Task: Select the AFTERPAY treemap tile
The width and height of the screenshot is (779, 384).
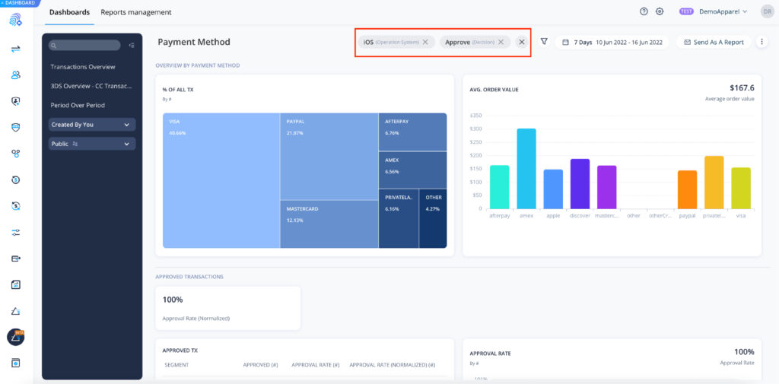Action: [413, 132]
